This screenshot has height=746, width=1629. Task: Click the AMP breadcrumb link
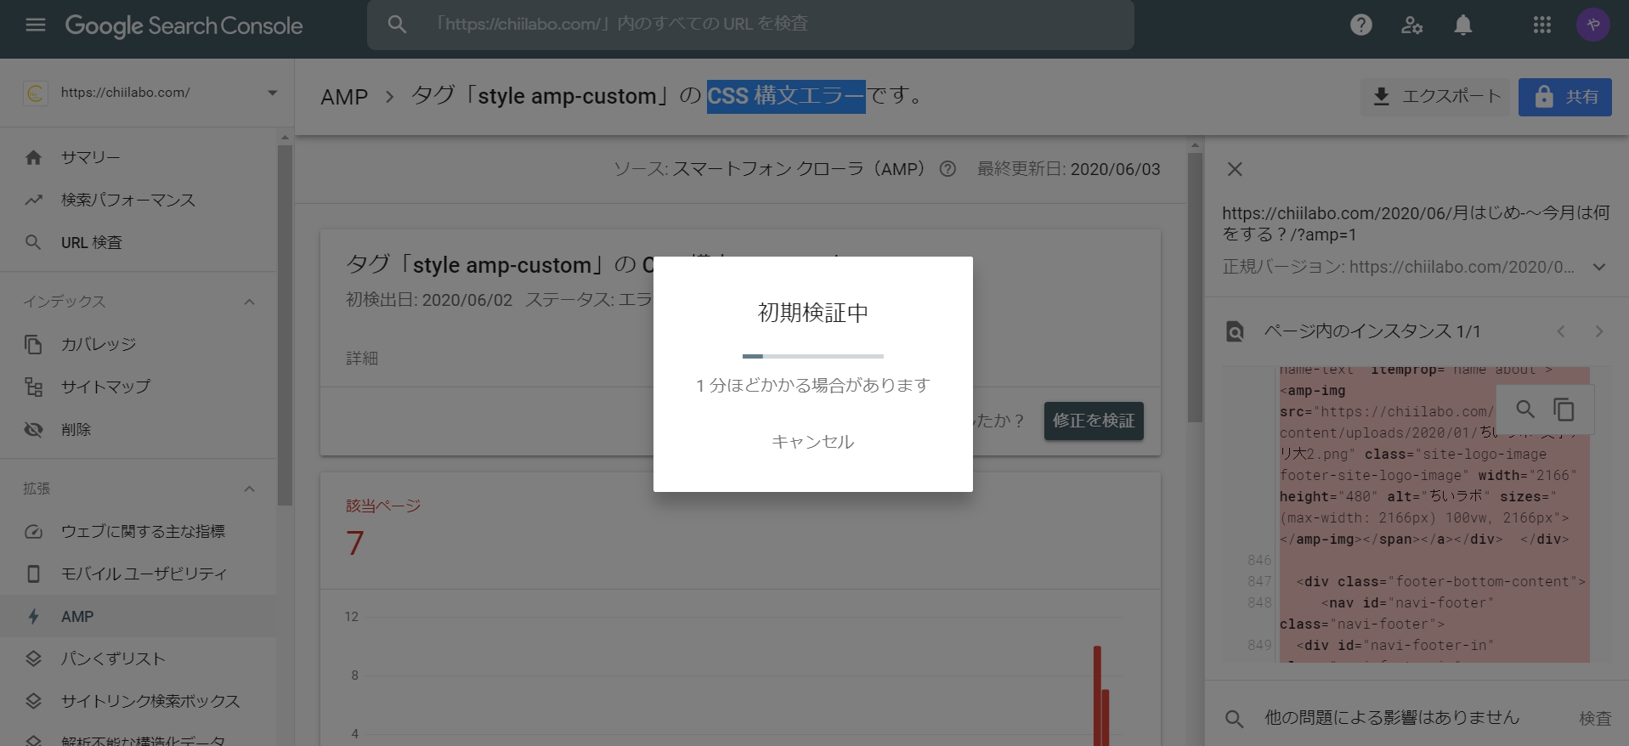pyautogui.click(x=344, y=97)
